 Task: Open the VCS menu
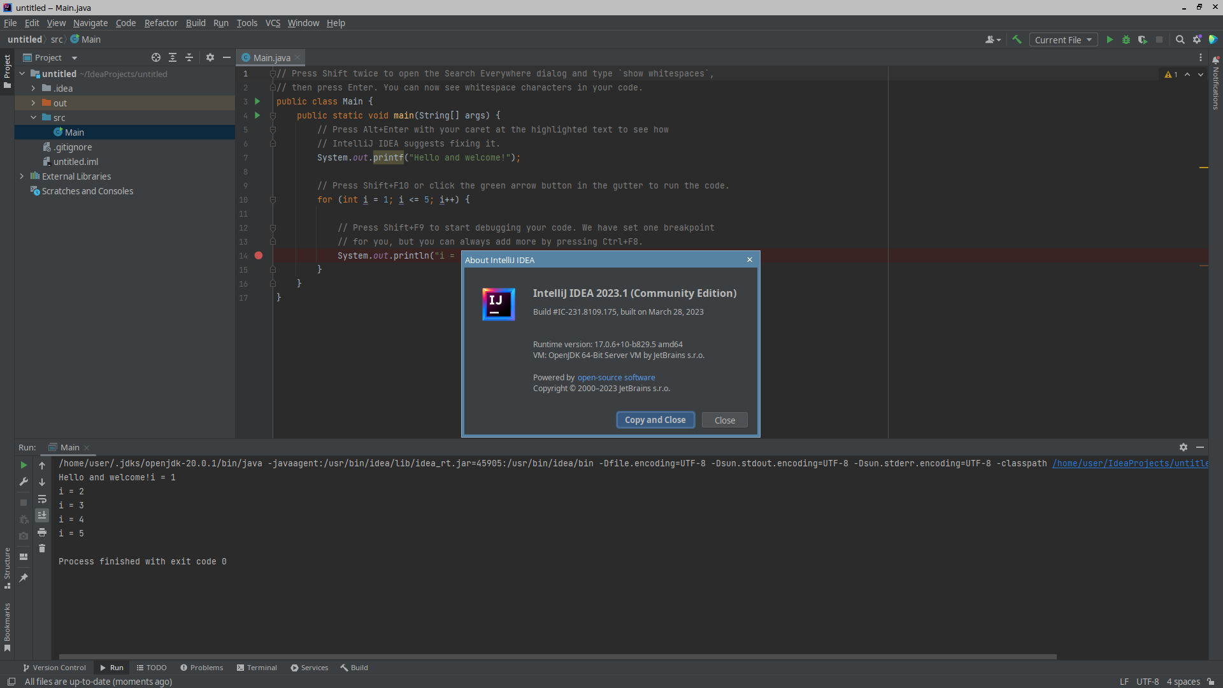[273, 23]
